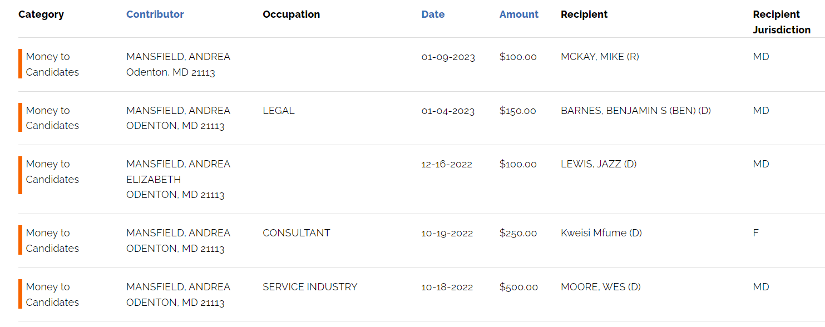The height and width of the screenshot is (327, 825).
Task: Click the Category column header
Action: (41, 14)
